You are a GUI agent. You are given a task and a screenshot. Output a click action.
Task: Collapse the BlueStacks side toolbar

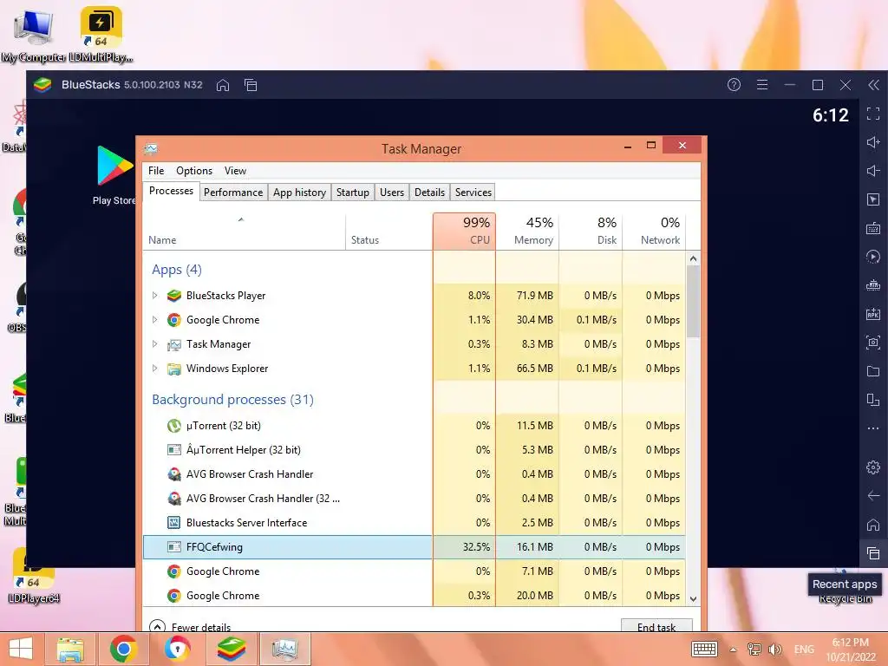coord(874,85)
